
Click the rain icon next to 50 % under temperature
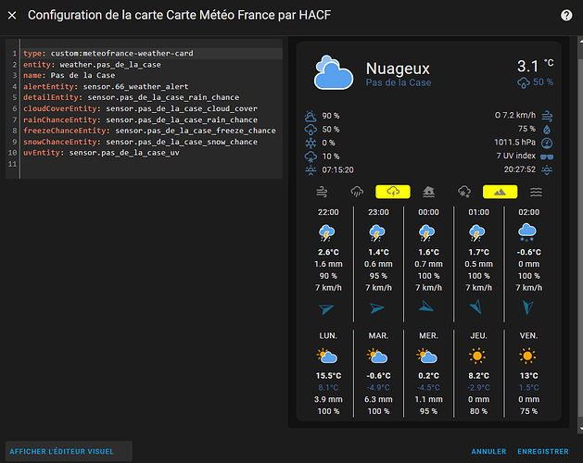tap(524, 82)
